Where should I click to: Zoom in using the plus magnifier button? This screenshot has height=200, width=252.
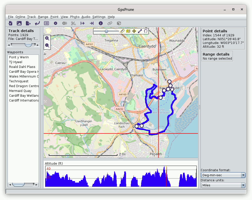[47, 38]
